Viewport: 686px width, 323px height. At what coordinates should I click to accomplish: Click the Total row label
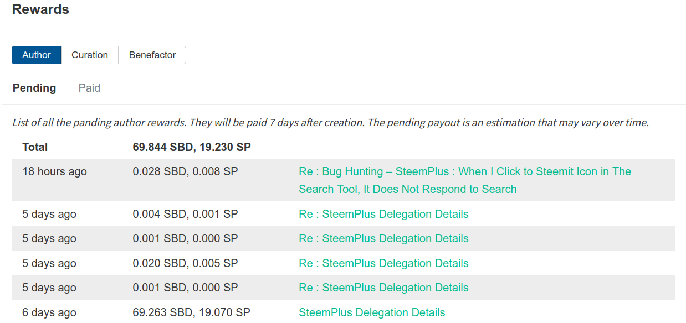[35, 147]
